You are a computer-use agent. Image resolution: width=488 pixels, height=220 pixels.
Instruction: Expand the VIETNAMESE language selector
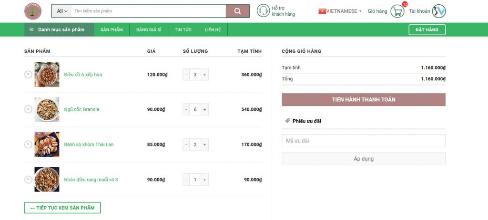[340, 11]
